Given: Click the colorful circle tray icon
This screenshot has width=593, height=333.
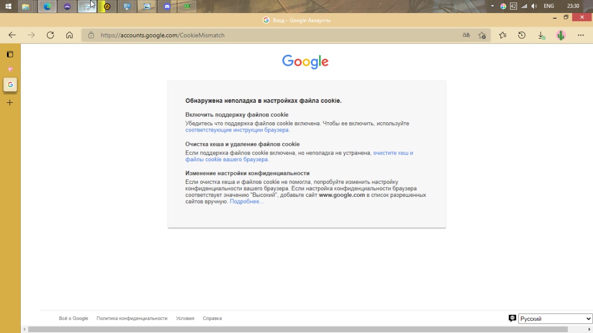Looking at the screenshot, I should pyautogui.click(x=503, y=6).
